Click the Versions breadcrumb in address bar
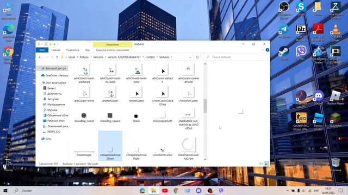Screen dimensions: 348x195 [x=98, y=57]
